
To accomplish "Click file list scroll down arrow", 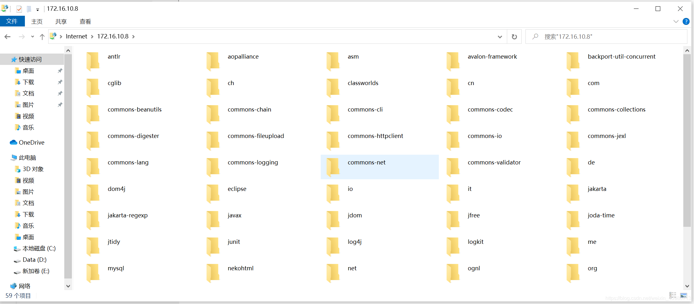I will point(687,286).
